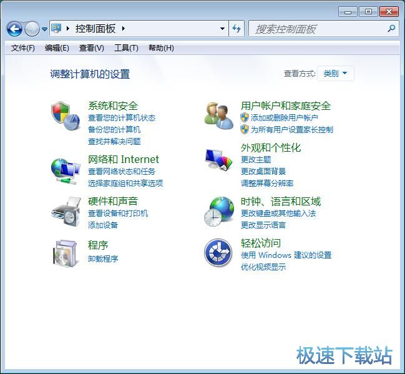Screen dimensions: 405x374
Task: Click 为所有用户设置家长控制 link
Action: point(292,129)
